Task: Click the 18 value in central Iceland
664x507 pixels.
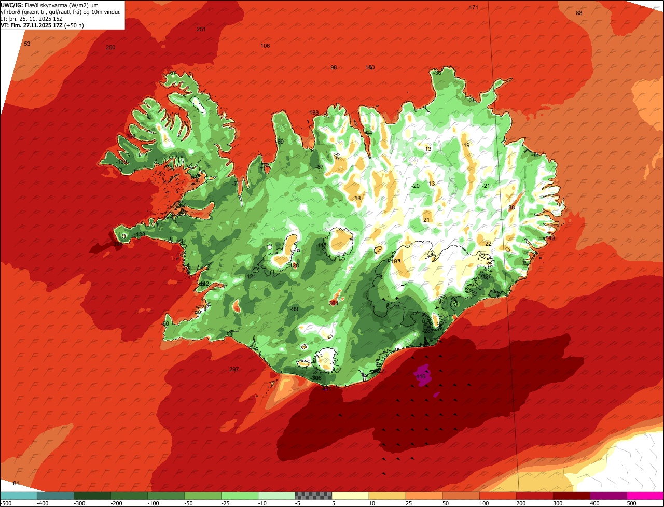Action: coord(357,198)
